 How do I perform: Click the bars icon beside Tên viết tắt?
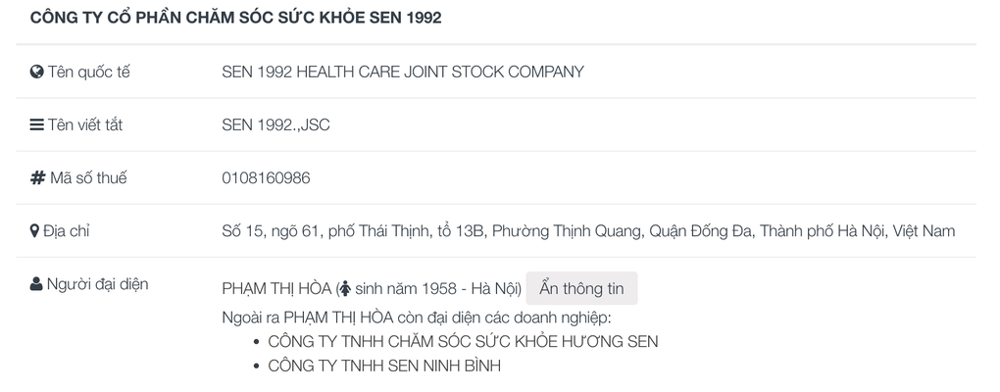[x=37, y=124]
